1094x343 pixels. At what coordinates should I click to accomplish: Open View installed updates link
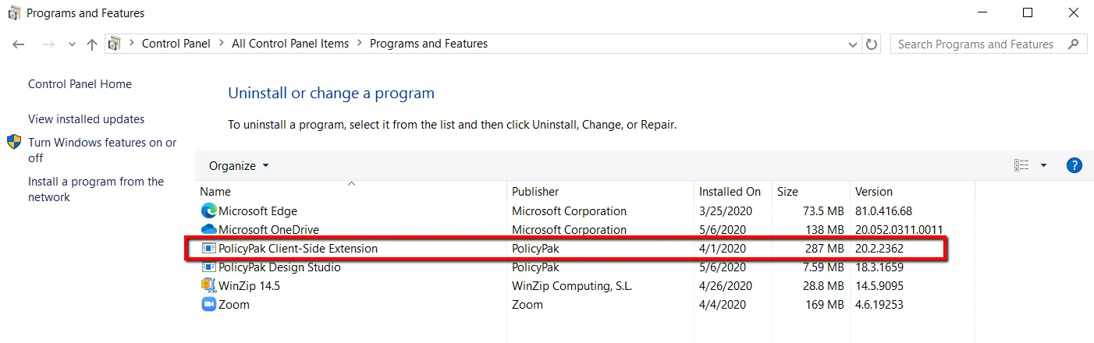point(86,119)
